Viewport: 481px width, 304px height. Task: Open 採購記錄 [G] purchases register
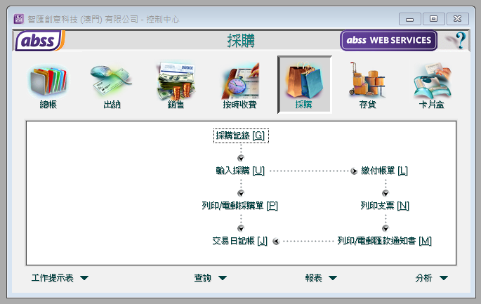click(x=240, y=136)
